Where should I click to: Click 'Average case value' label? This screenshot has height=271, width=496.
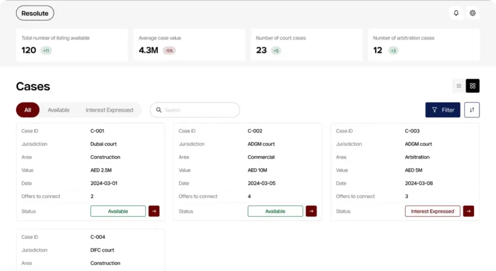click(160, 38)
